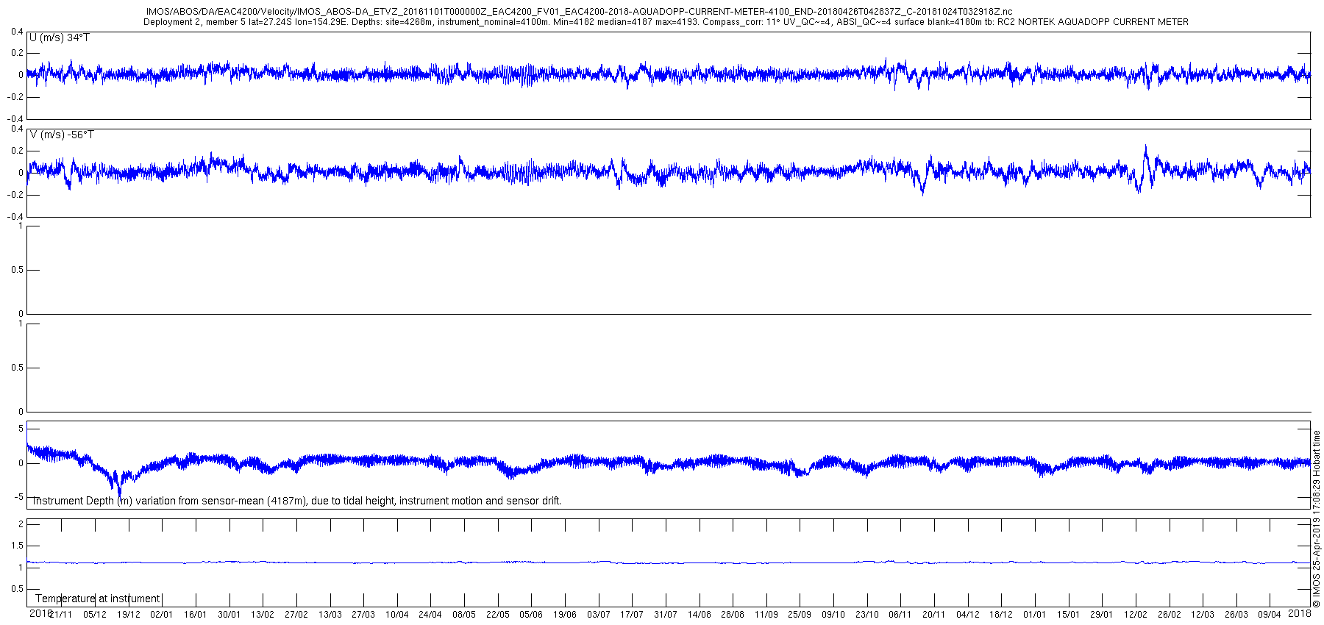Click the '13/02' date tick label
Viewport: 1324px width, 625px height.
click(x=263, y=615)
